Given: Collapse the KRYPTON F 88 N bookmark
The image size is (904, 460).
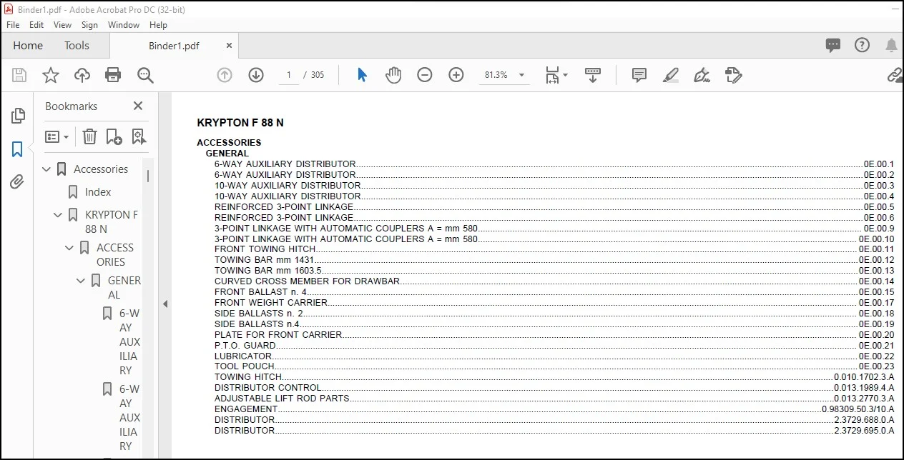Looking at the screenshot, I should (59, 214).
